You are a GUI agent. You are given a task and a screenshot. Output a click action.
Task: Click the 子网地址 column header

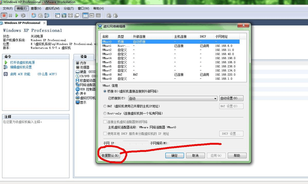click(227, 36)
